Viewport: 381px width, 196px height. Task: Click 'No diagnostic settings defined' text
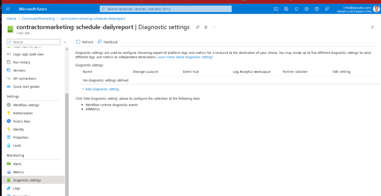tap(105, 80)
